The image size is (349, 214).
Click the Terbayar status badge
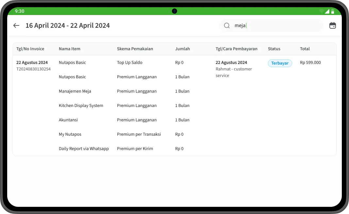[x=280, y=63]
